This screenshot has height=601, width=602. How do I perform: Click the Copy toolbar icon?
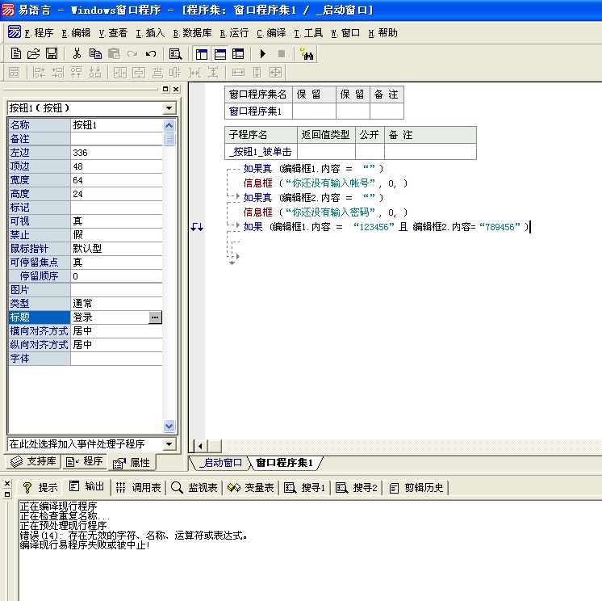coord(95,54)
